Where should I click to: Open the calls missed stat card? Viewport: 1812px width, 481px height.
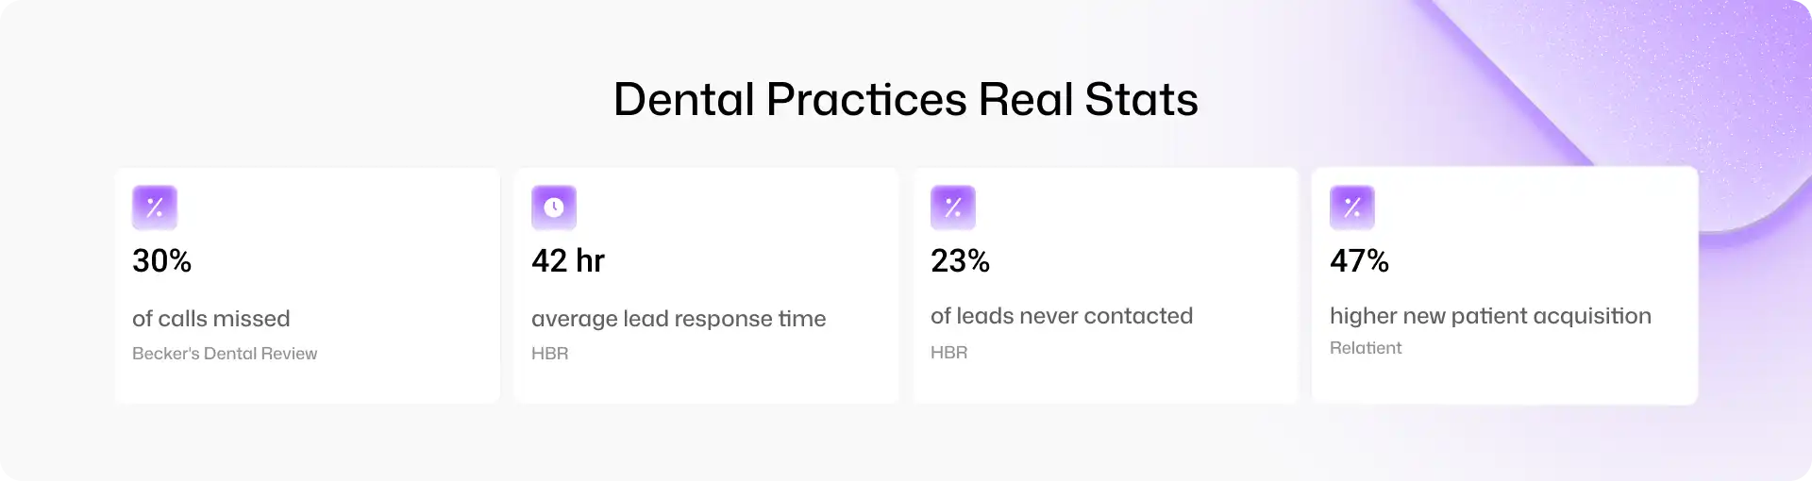[308, 286]
